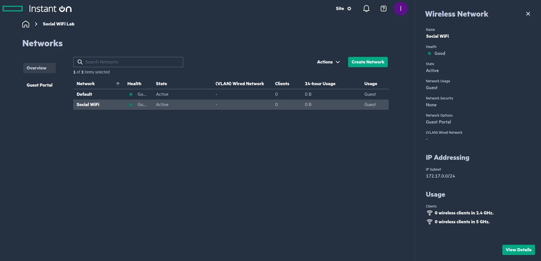Open the help question mark icon
This screenshot has width=541, height=261.
pyautogui.click(x=383, y=9)
